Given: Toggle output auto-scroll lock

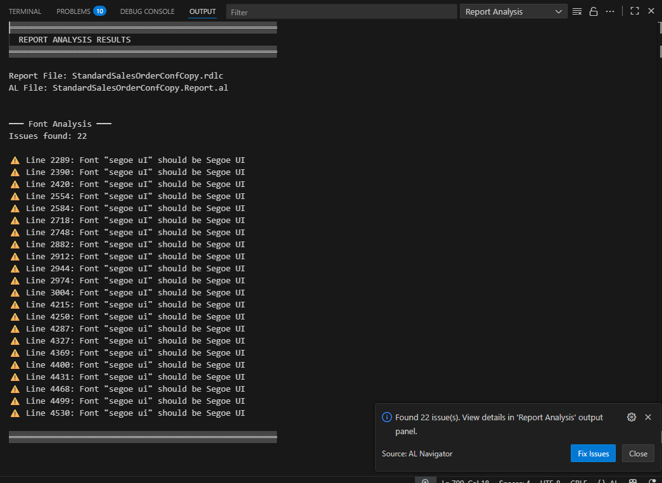Looking at the screenshot, I should pos(594,11).
